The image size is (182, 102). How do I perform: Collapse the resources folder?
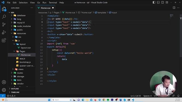22,33
